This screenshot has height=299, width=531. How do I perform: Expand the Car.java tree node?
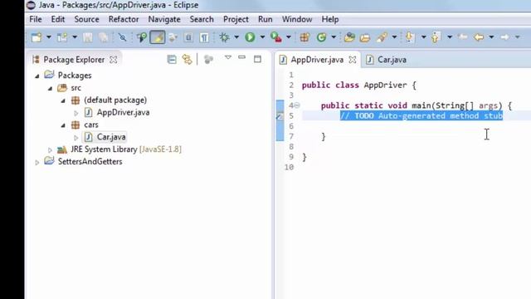[x=76, y=138]
